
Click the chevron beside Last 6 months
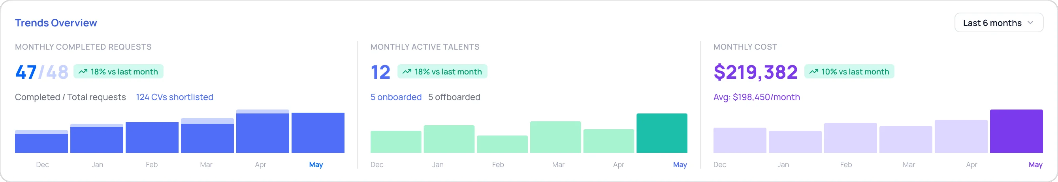point(1030,23)
